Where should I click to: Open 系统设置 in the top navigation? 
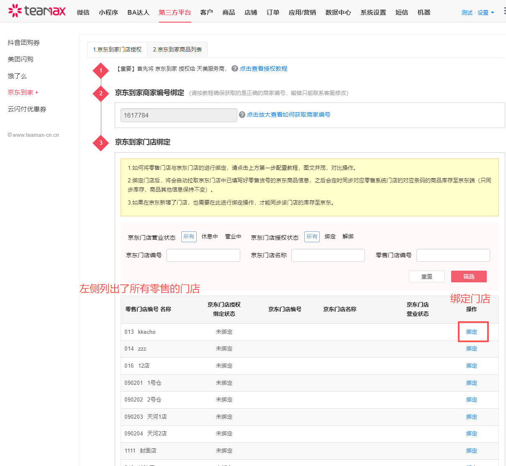click(373, 13)
